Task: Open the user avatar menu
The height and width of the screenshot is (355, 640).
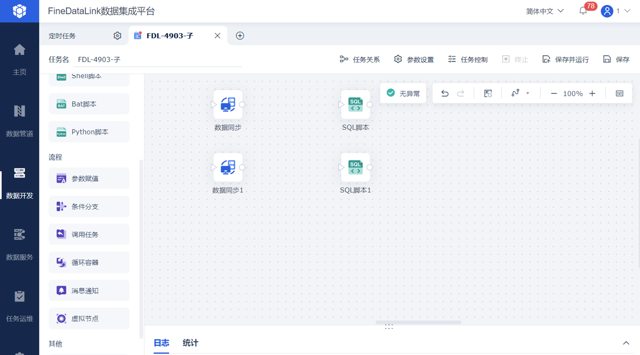Action: point(607,11)
